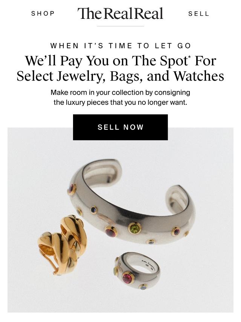Open the gold knot earrings image

[x=63, y=244]
